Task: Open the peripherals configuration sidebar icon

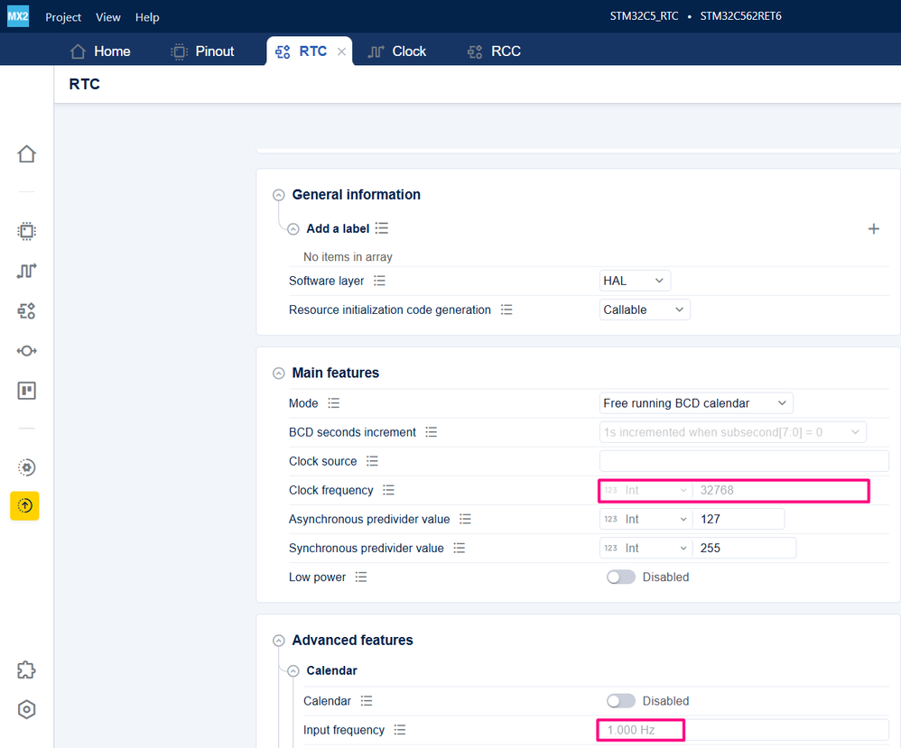Action: (x=26, y=310)
